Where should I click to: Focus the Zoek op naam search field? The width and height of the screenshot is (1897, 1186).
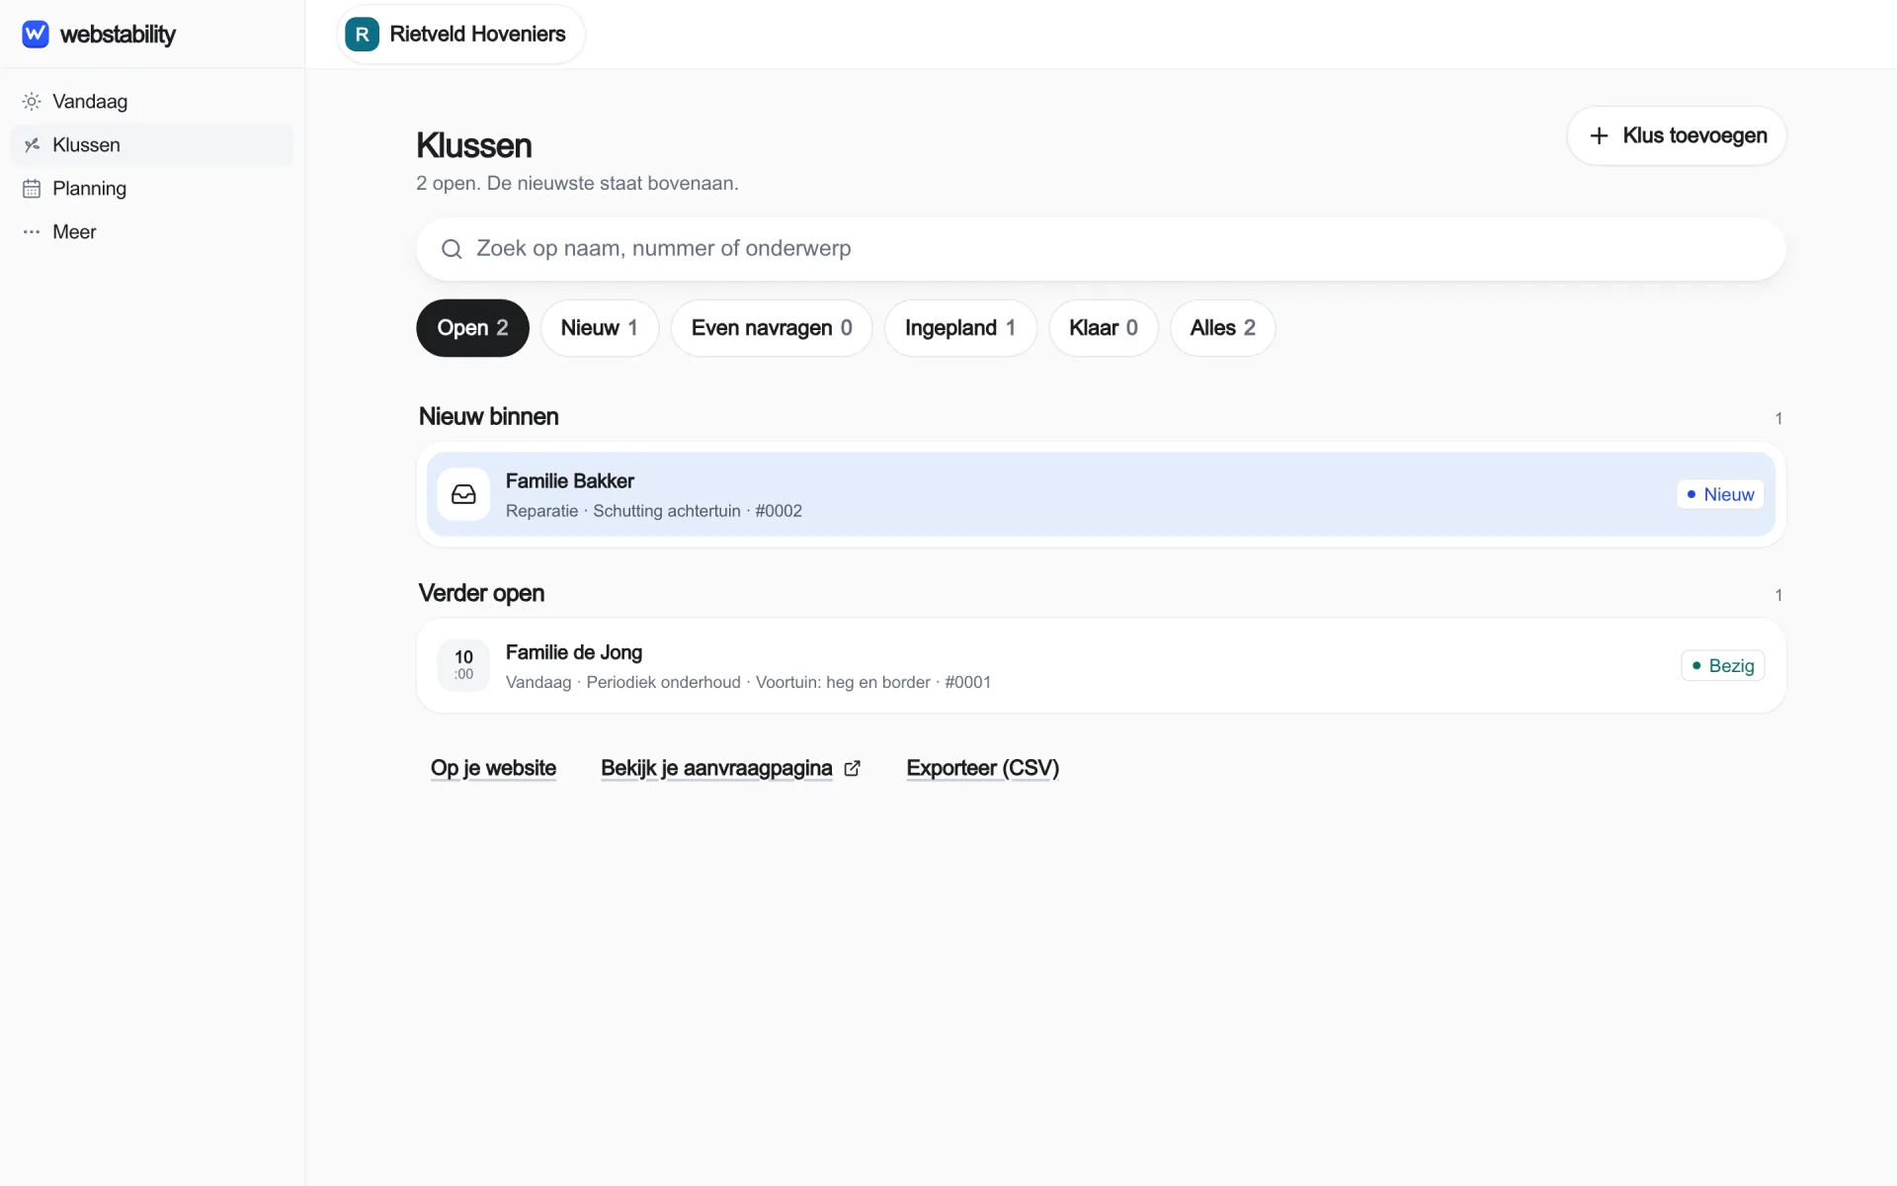click(x=1101, y=249)
